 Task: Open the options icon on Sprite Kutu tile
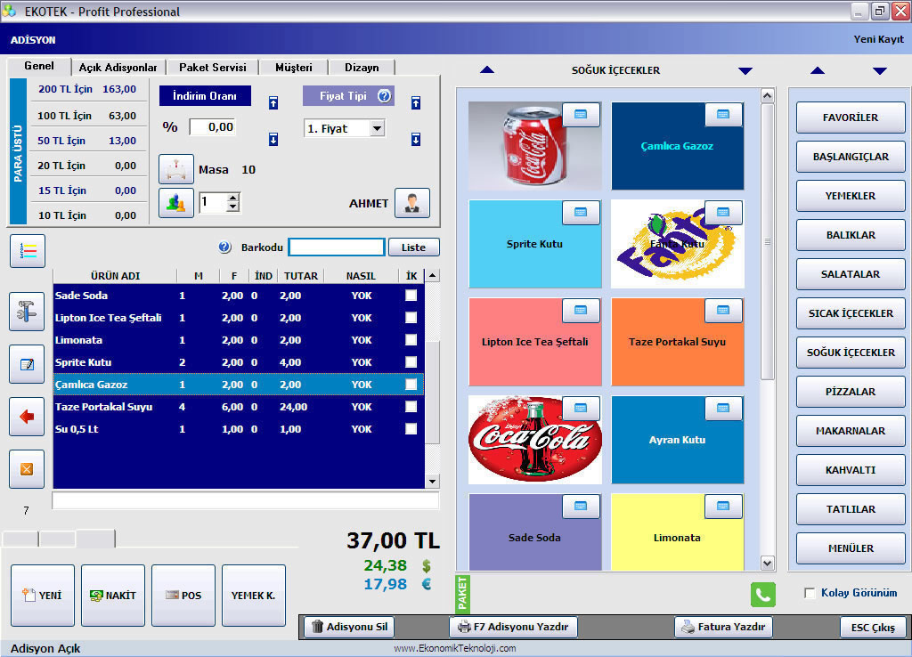[x=581, y=212]
